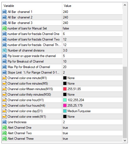Viewport: 130px width, 145px height.
Task: Open the MediumTurquoise color dropdown for D1
Action: pos(92,111)
